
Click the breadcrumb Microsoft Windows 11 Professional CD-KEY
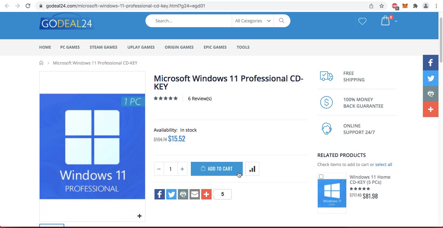95,63
